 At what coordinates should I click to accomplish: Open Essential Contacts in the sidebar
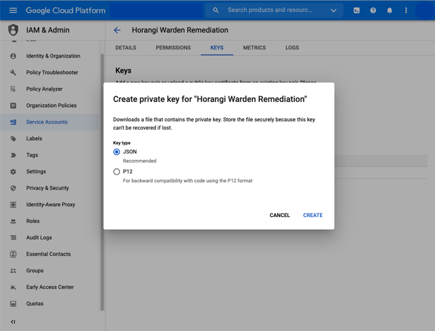[x=48, y=254]
